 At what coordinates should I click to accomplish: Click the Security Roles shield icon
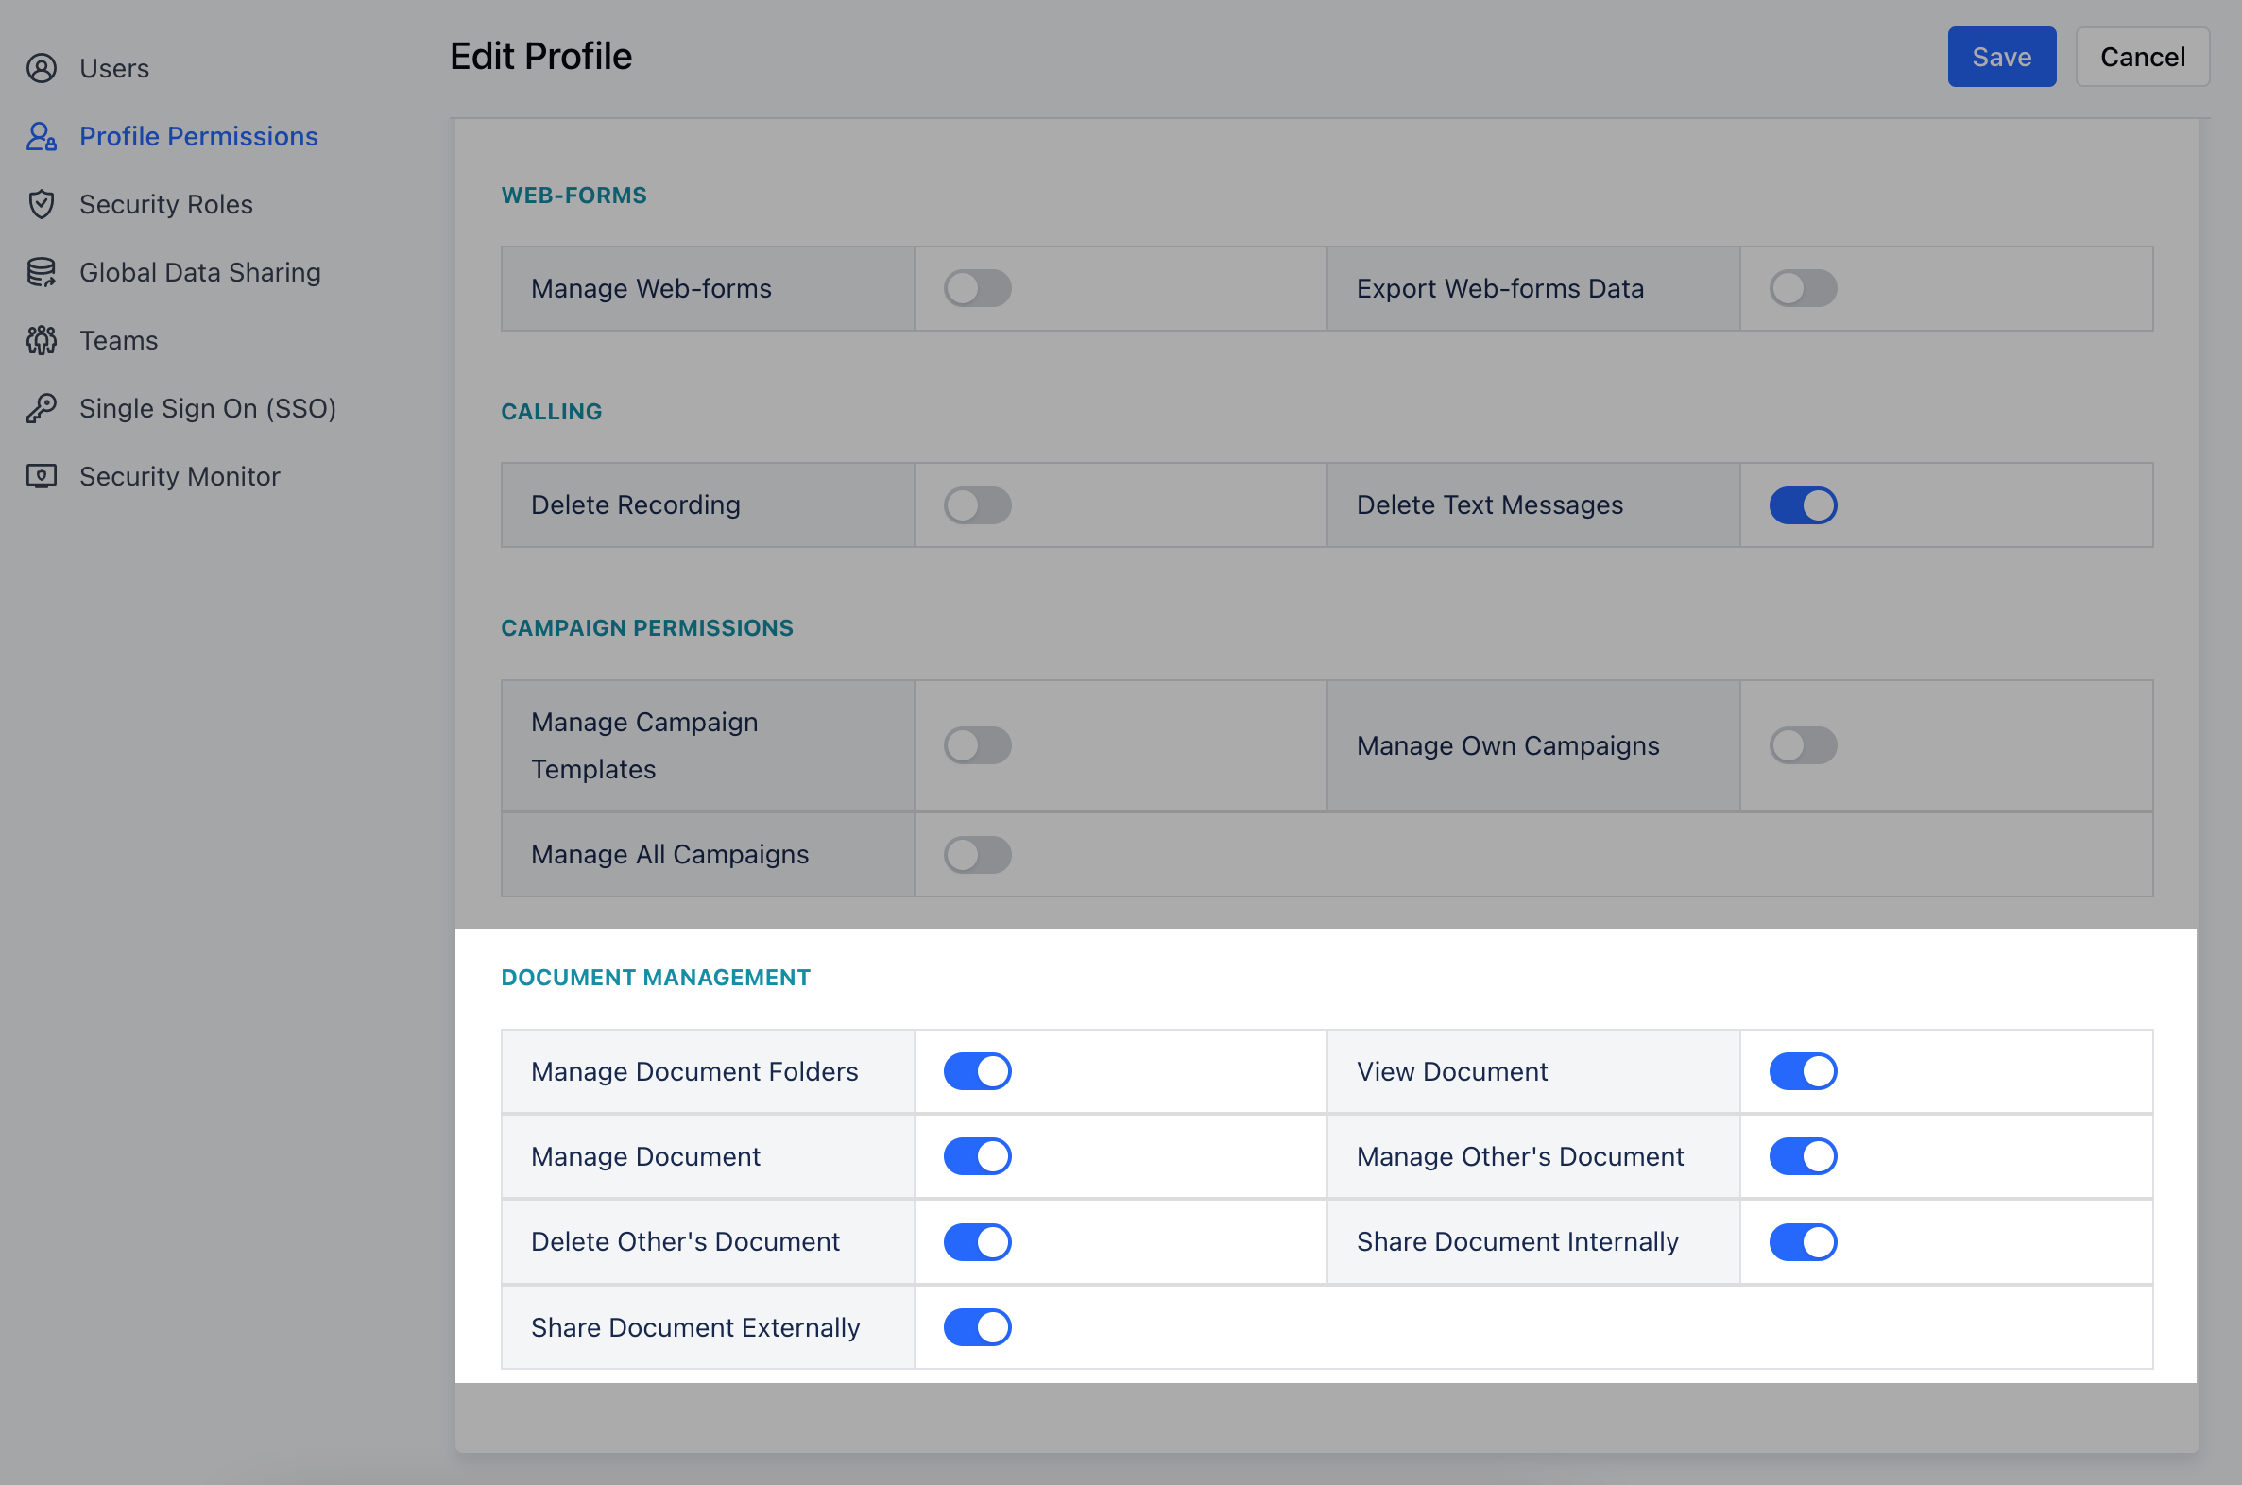tap(42, 204)
